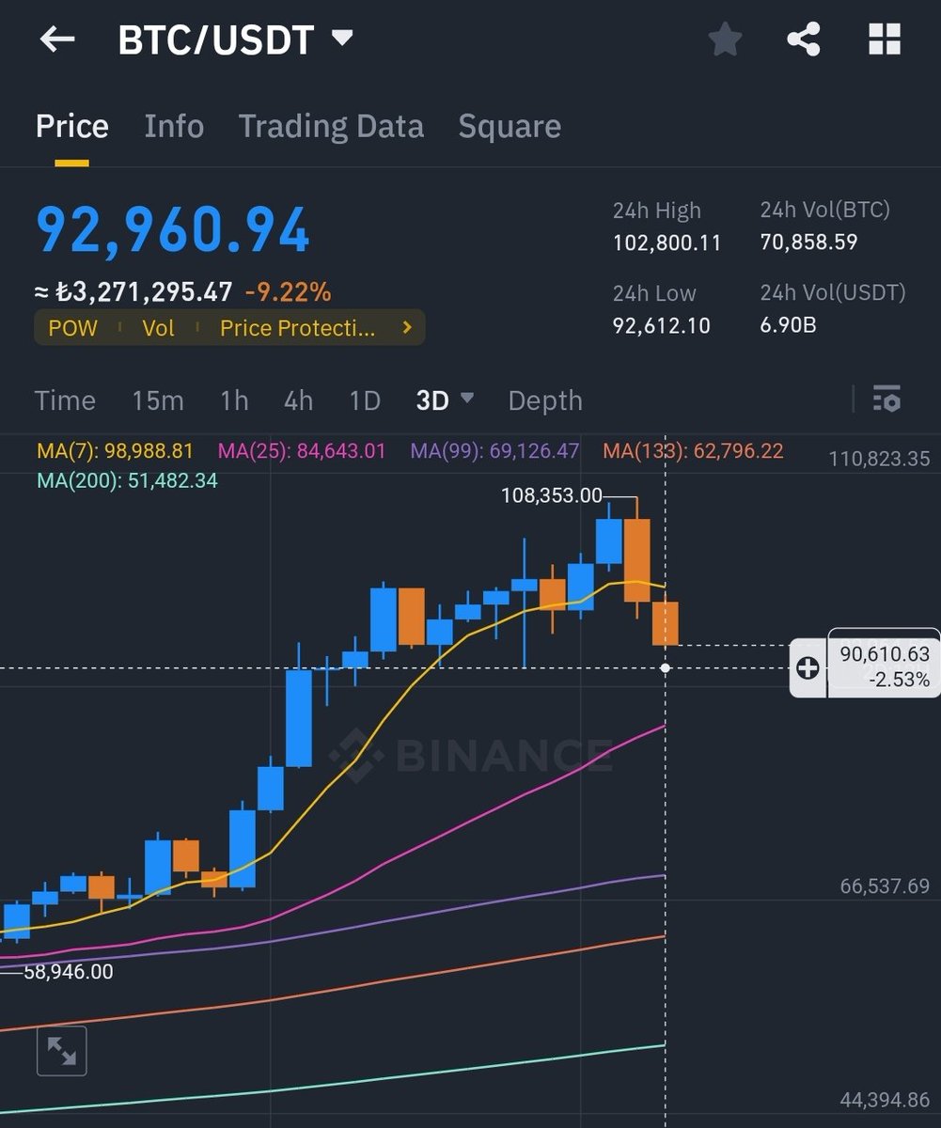This screenshot has width=941, height=1128.
Task: Tap the 24h Vol(BTC) value 70,858.59
Action: coord(808,243)
